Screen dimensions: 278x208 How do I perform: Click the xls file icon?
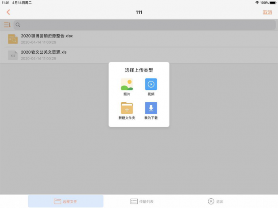click(x=13, y=55)
